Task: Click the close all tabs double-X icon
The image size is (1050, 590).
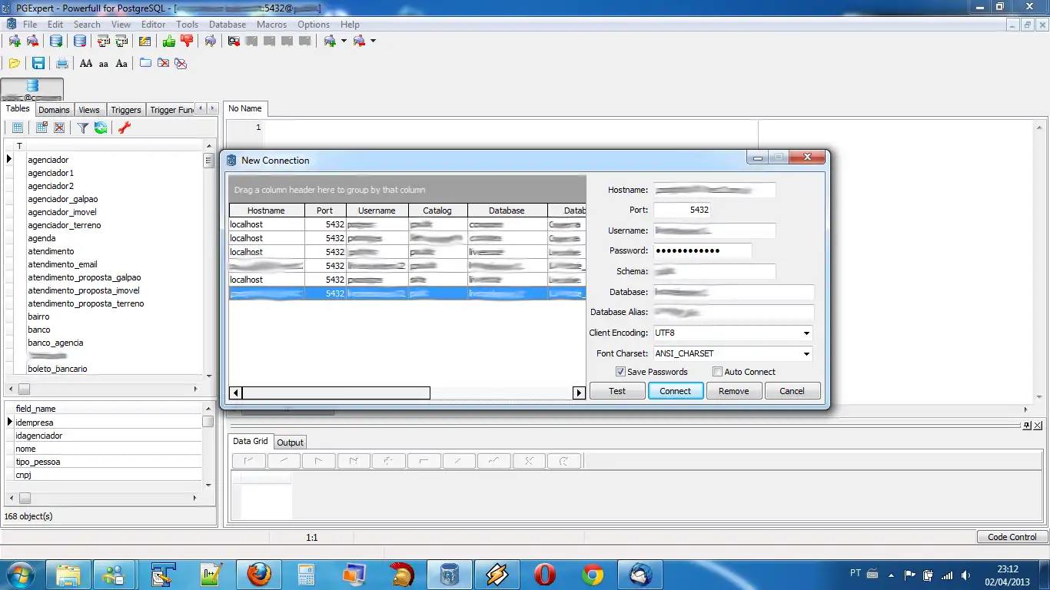Action: (181, 63)
